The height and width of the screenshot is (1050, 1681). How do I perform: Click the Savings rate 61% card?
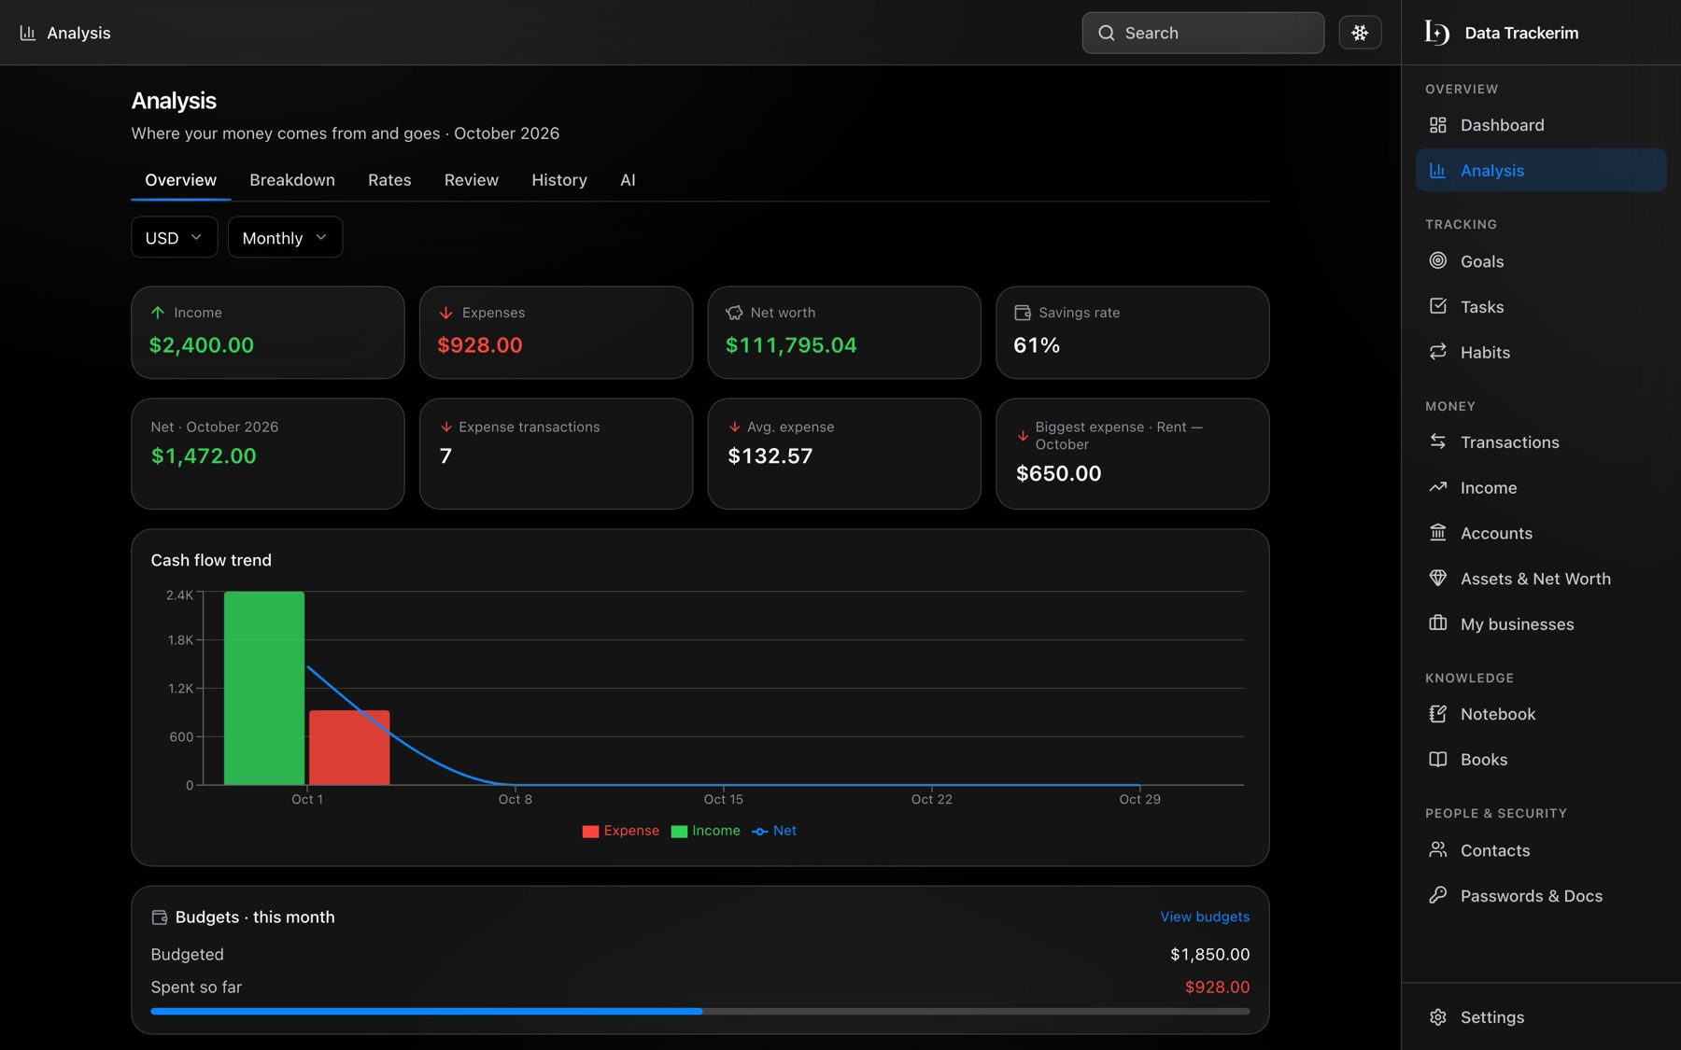point(1132,332)
